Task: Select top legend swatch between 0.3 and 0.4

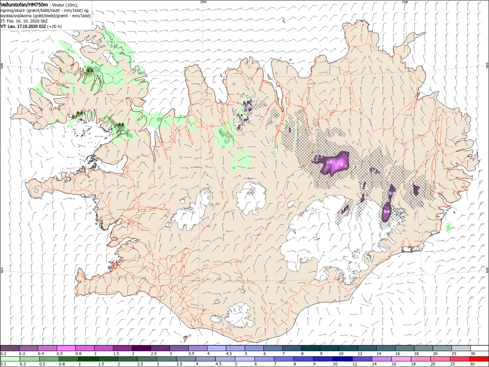Action: click(x=28, y=348)
